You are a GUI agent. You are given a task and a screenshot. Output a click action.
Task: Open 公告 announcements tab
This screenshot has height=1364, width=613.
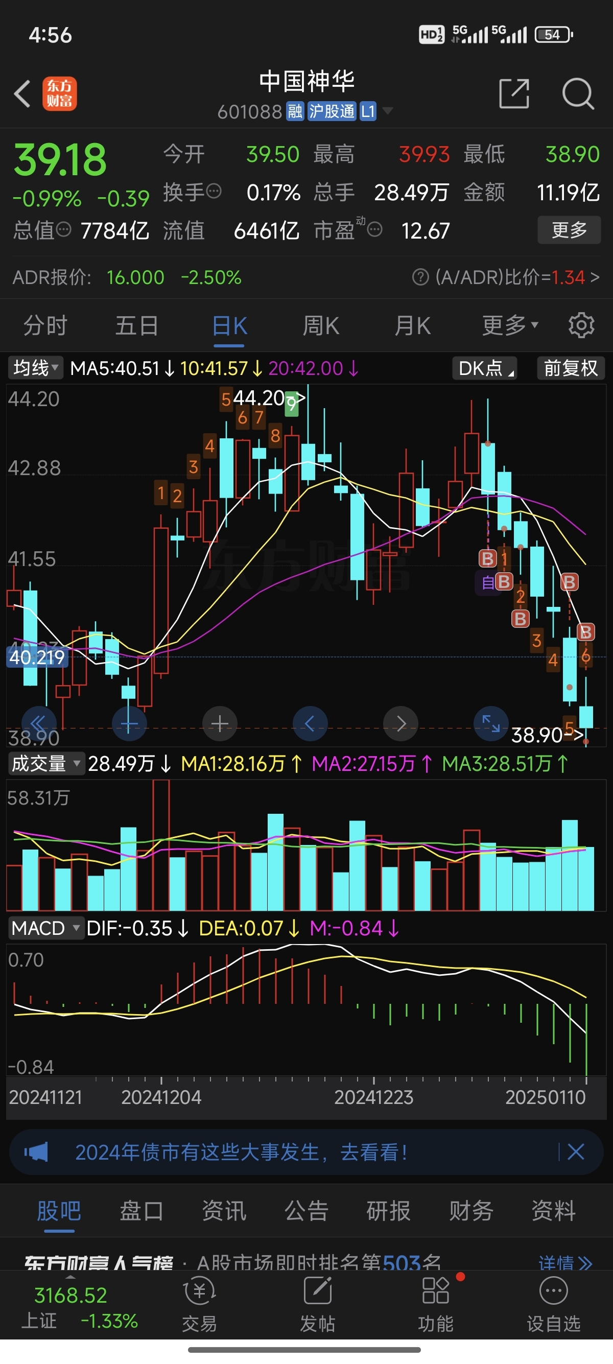[x=306, y=1210]
